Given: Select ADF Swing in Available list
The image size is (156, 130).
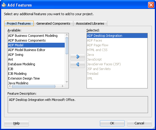Looking at the screenshot, I should point(36,55).
